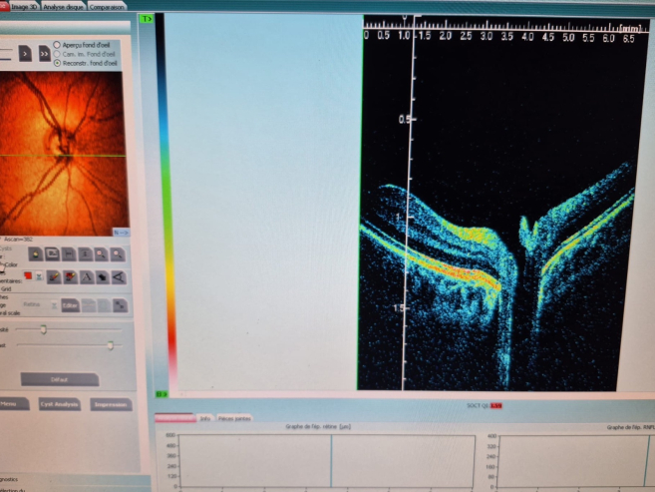The height and width of the screenshot is (492, 655).
Task: Click the false-color scale bar
Action: point(166,201)
